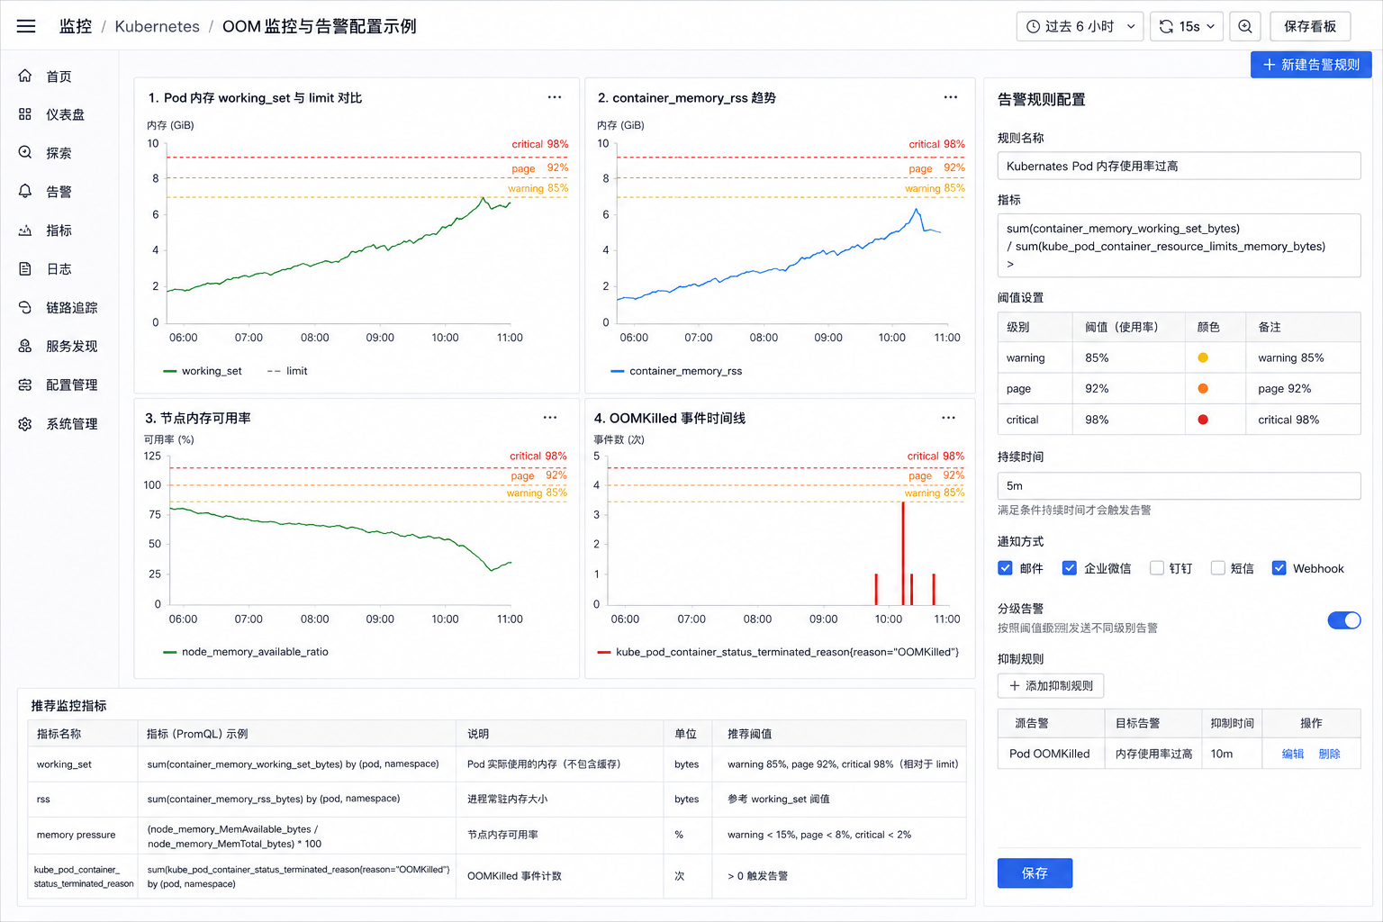1383x922 pixels.
Task: Click the 系统管理 gear icon
Action: (x=25, y=423)
